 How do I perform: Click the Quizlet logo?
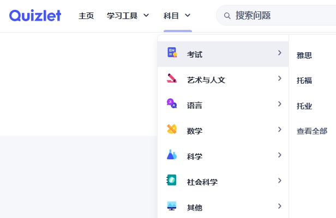tap(35, 15)
